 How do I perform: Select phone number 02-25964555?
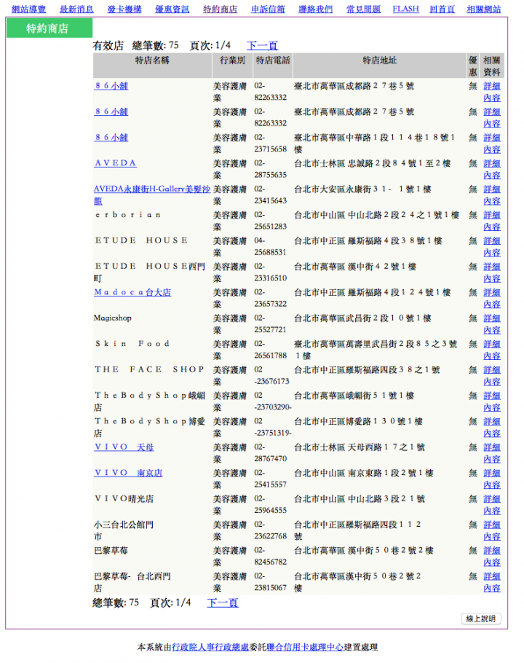270,504
